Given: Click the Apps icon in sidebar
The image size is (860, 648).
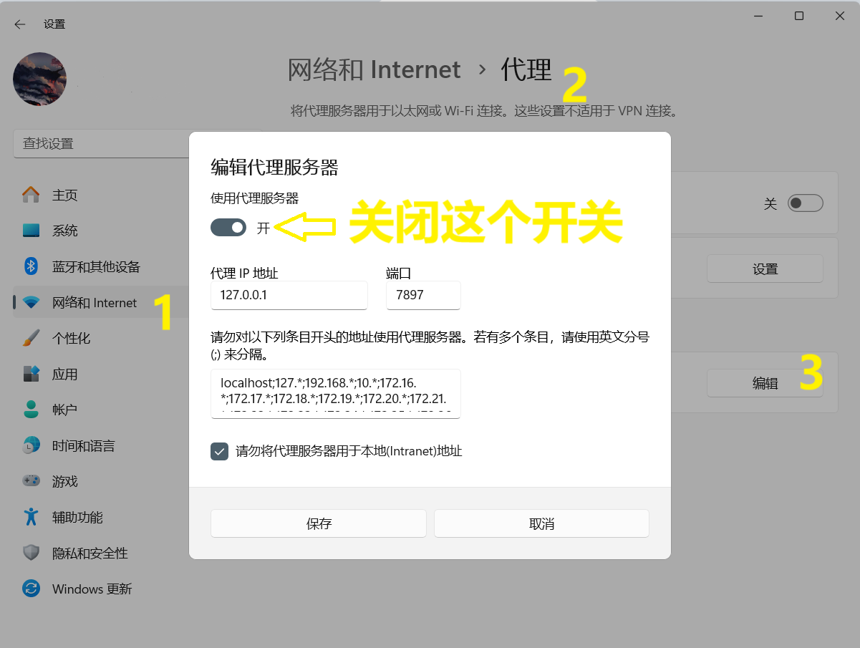Looking at the screenshot, I should coord(31,374).
